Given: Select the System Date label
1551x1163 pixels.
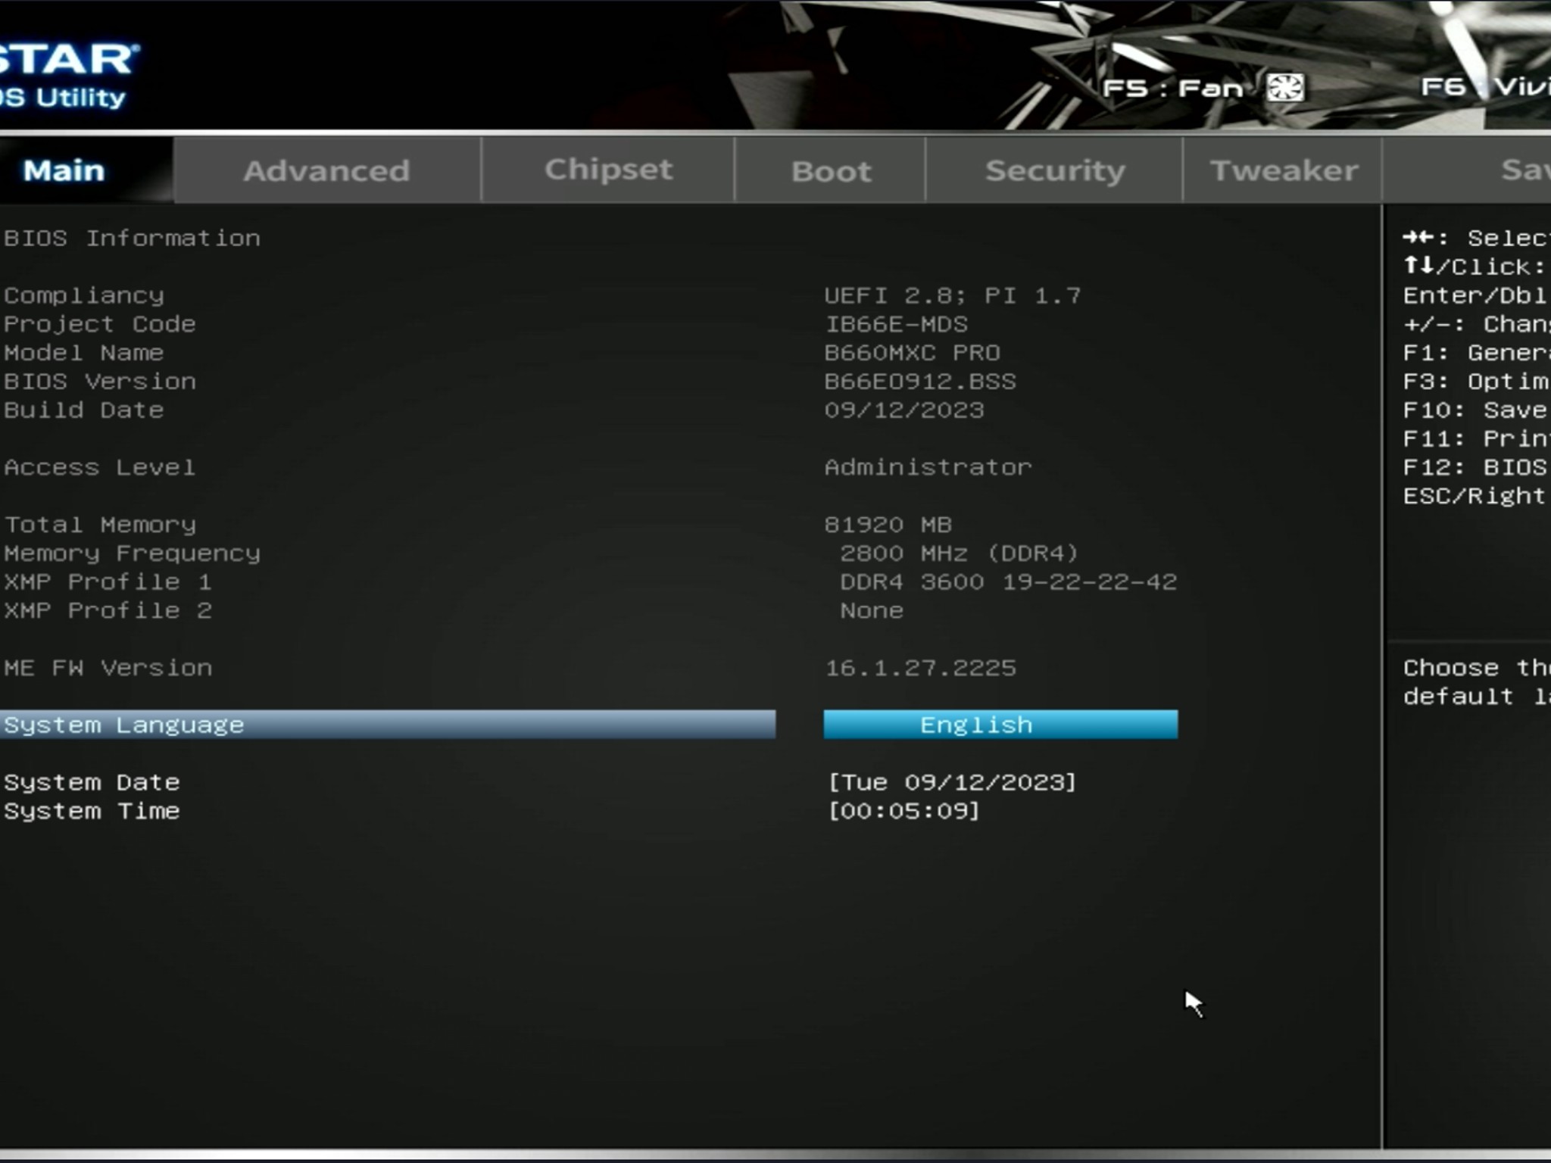Looking at the screenshot, I should (x=92, y=782).
